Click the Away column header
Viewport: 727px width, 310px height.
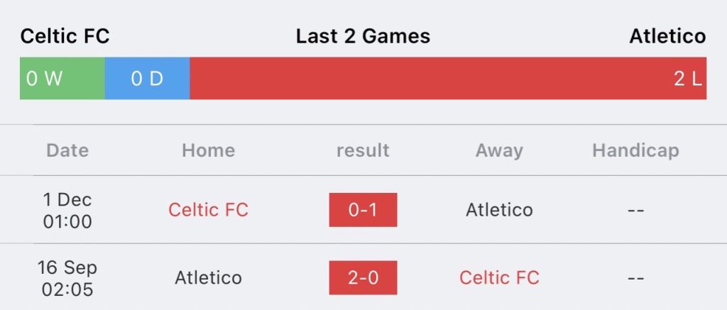point(499,150)
